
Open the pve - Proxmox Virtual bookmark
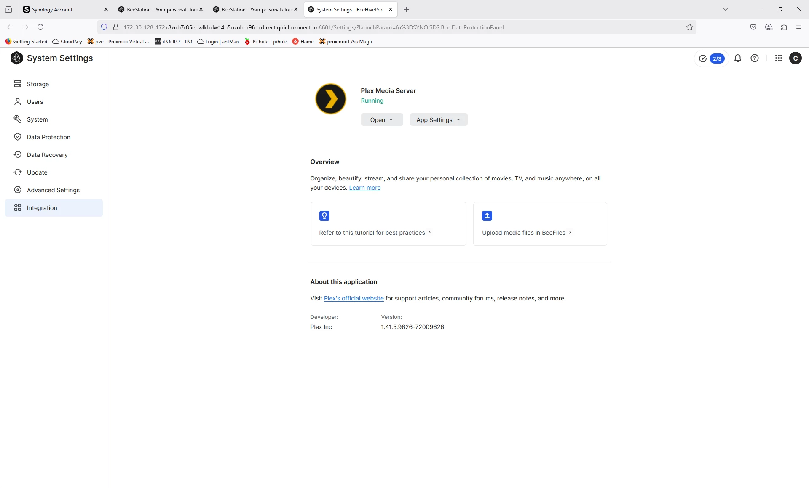point(118,42)
